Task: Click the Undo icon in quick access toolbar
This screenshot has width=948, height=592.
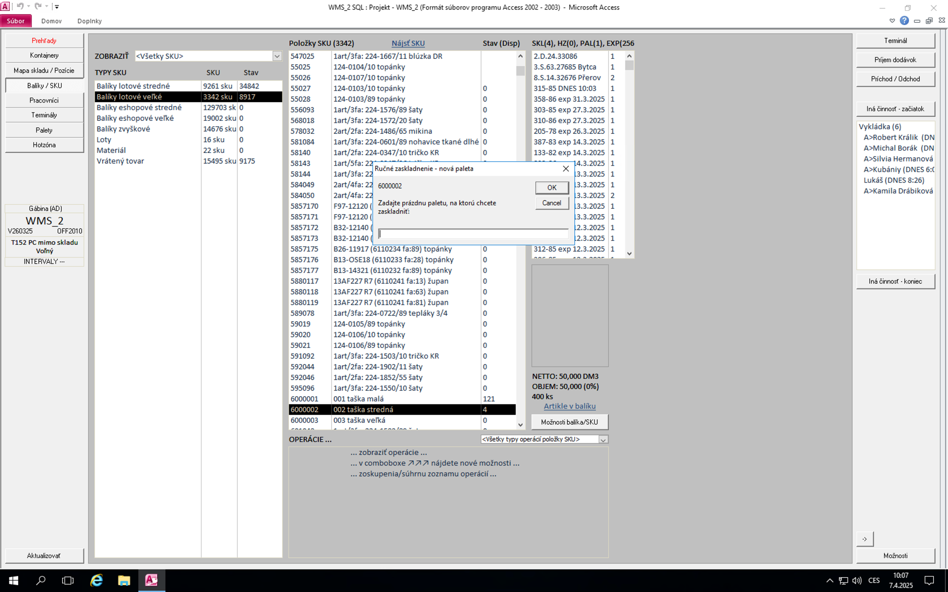Action: (x=20, y=6)
